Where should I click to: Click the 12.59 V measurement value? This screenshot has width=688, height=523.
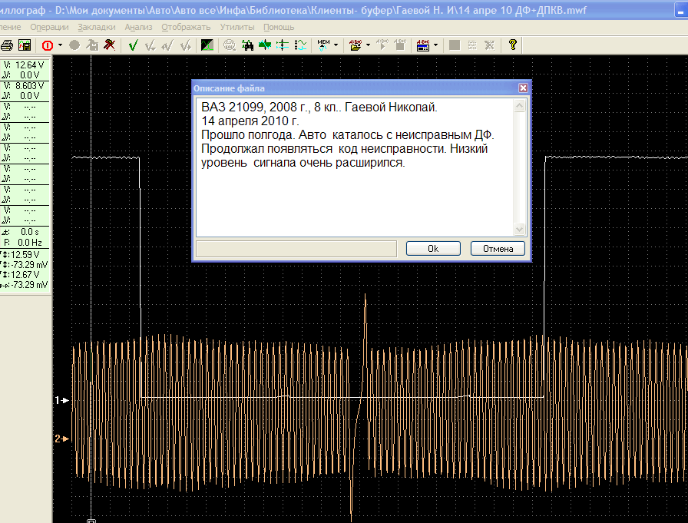tap(25, 254)
